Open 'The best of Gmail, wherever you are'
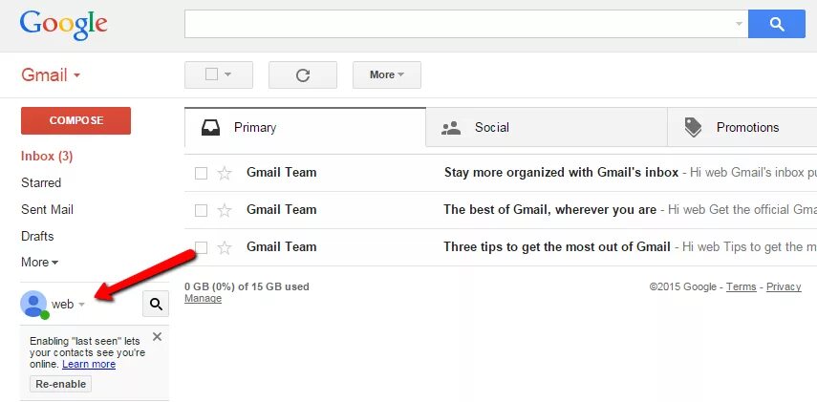This screenshot has width=817, height=402. pos(549,210)
